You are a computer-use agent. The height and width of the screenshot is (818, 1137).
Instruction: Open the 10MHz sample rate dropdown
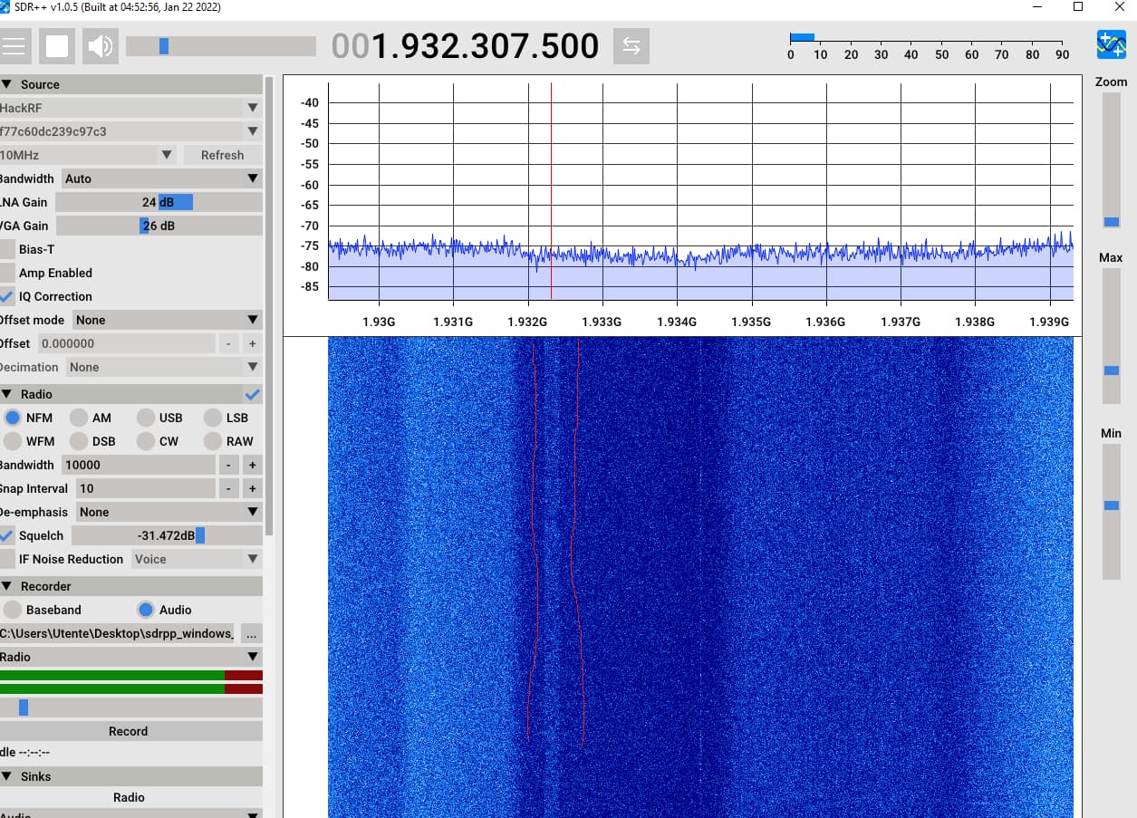click(87, 155)
